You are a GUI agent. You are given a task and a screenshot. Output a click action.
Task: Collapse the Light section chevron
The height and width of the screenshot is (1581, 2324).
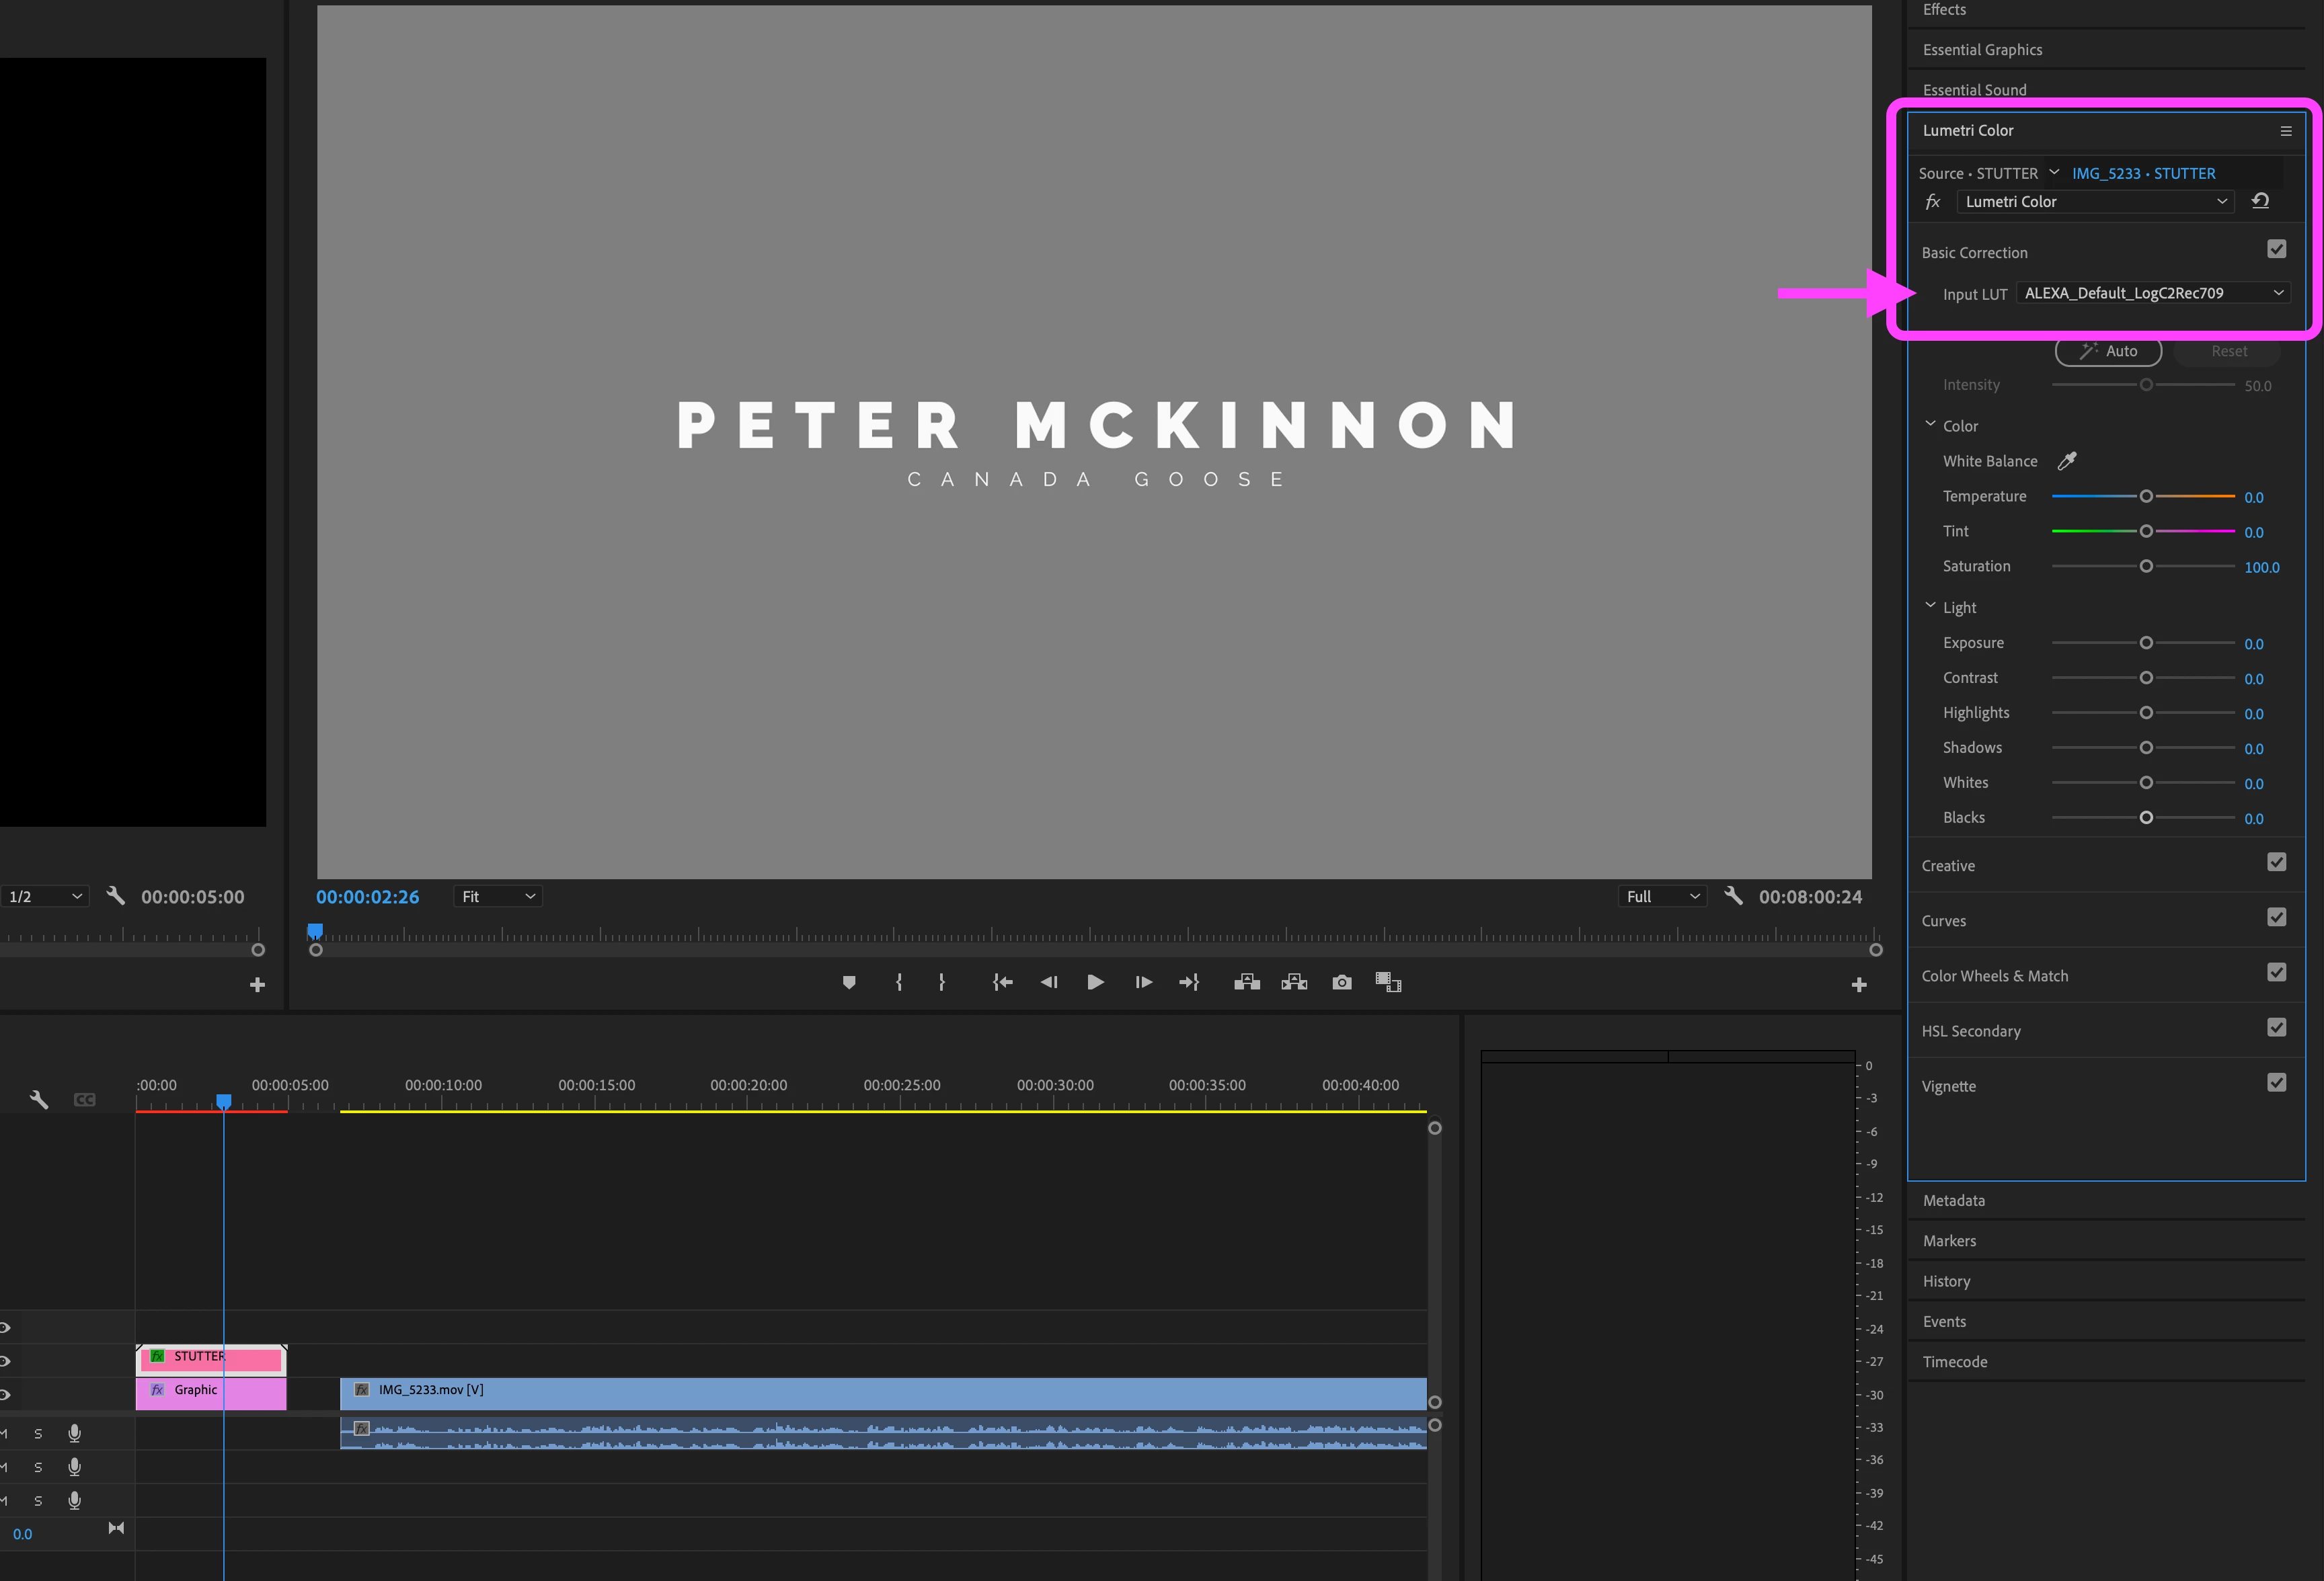click(x=1930, y=606)
